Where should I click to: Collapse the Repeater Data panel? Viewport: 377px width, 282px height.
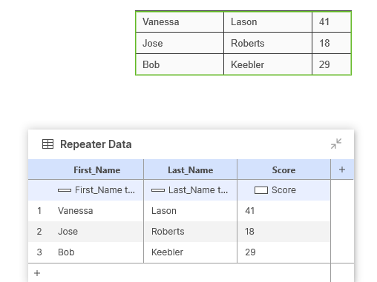[x=336, y=144]
